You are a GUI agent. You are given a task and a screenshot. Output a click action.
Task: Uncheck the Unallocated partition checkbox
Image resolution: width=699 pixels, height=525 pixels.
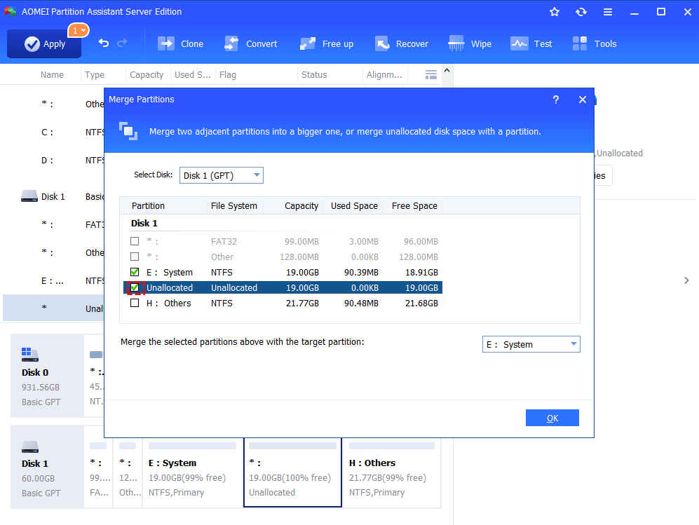[x=135, y=287]
